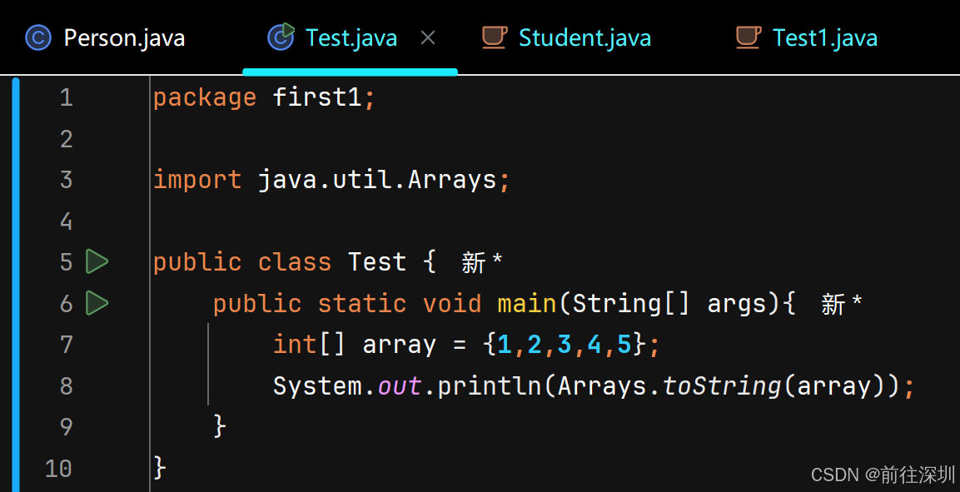This screenshot has height=492, width=960.
Task: Click line number 4 in gutter
Action: [x=66, y=221]
